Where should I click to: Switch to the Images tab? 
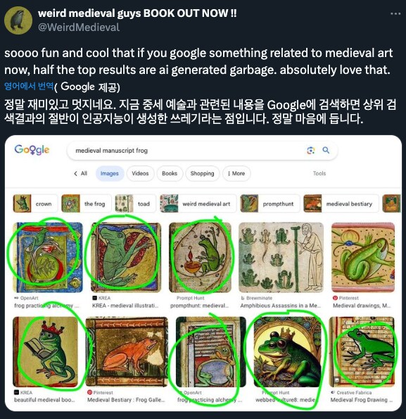(x=110, y=173)
